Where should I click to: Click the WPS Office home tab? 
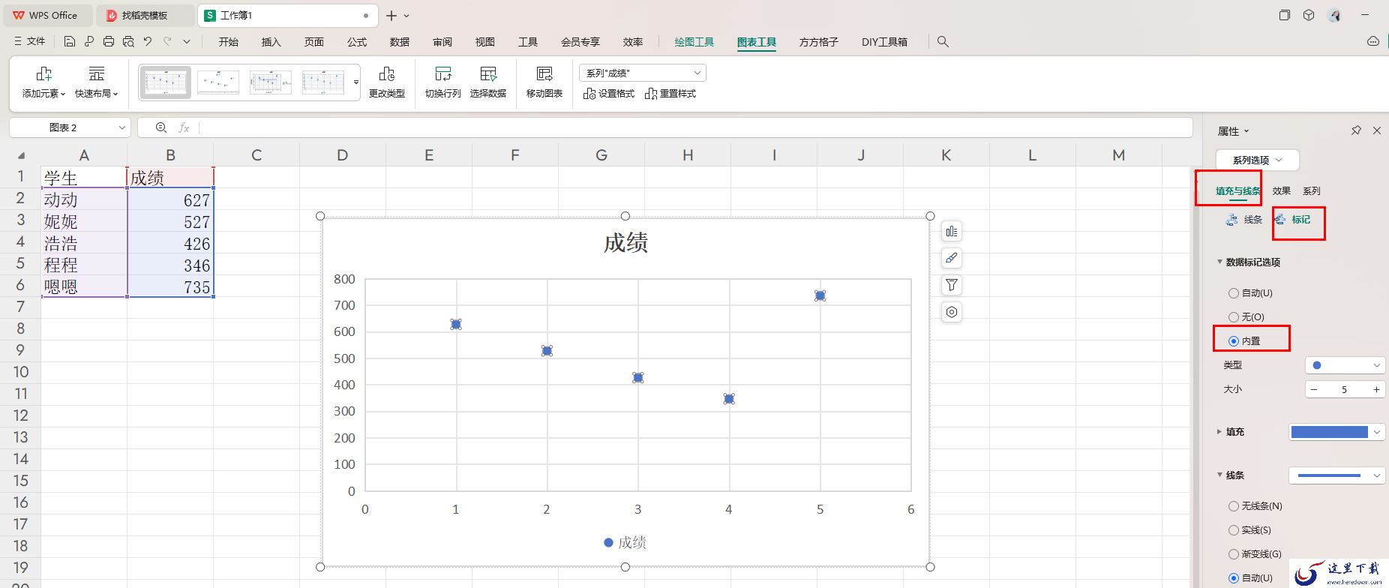(46, 15)
